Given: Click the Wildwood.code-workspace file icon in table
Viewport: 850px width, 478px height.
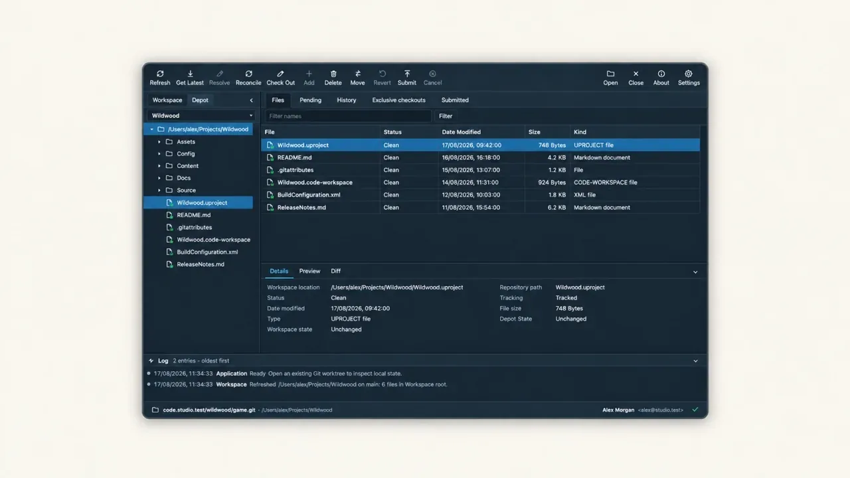Looking at the screenshot, I should pos(271,183).
